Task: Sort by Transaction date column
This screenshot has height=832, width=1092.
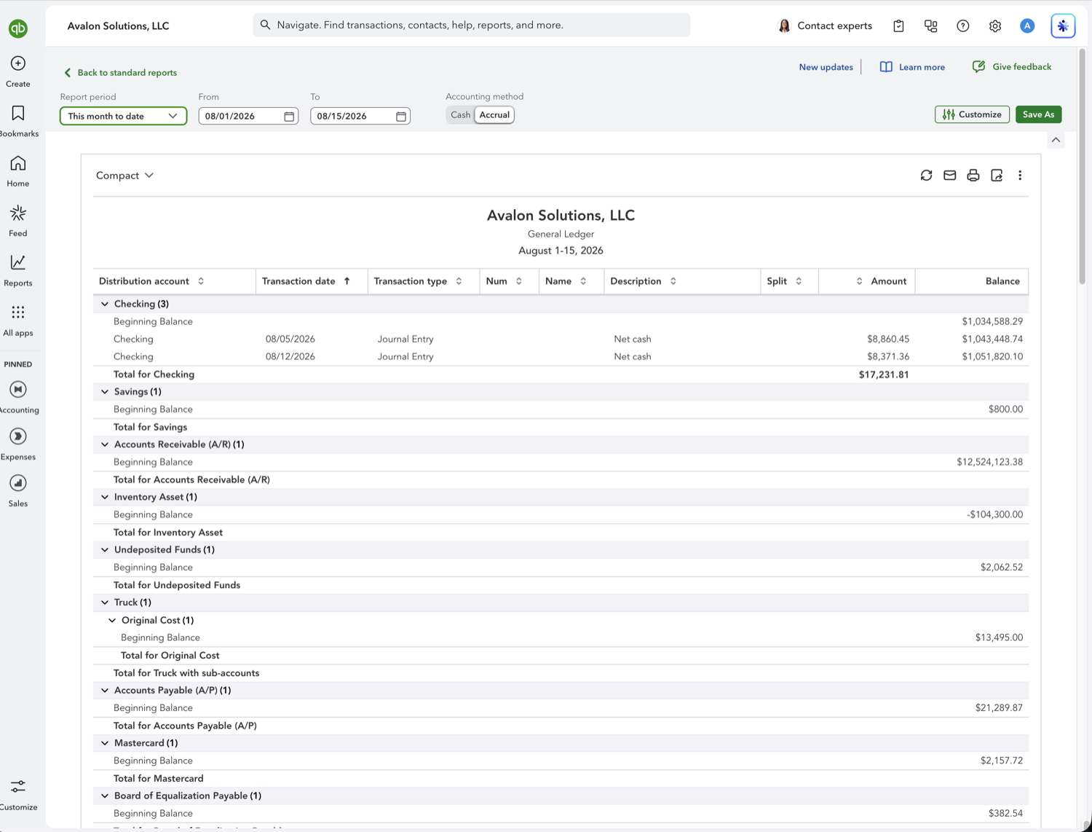Action: pyautogui.click(x=347, y=281)
